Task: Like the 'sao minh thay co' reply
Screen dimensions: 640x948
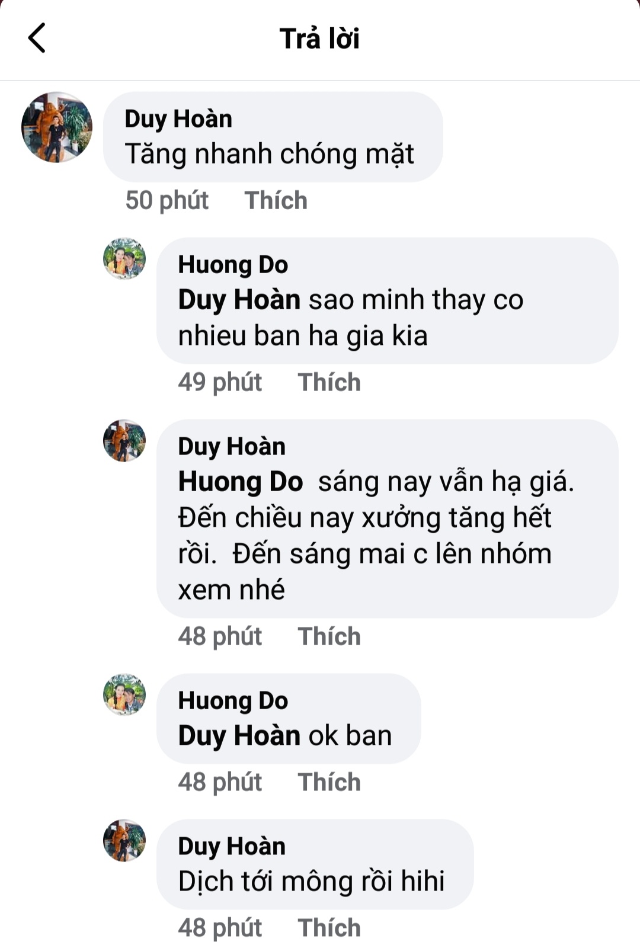Action: coord(329,382)
